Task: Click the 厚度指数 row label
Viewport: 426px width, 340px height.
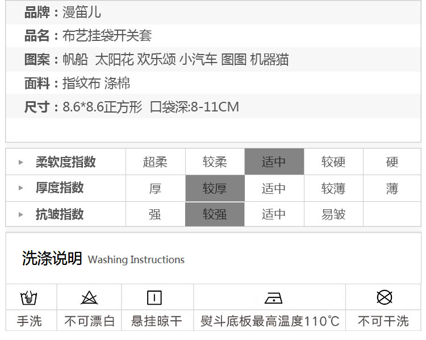Action: (60, 188)
